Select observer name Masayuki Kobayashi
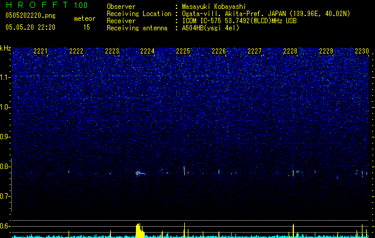Screen dimensions: 375x238 point(214,7)
